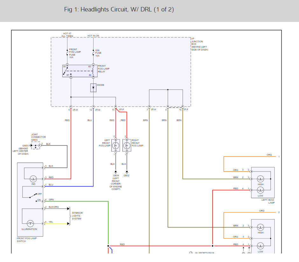Click the IND label in the switch
The width and height of the screenshot is (299, 262).
tap(33, 184)
